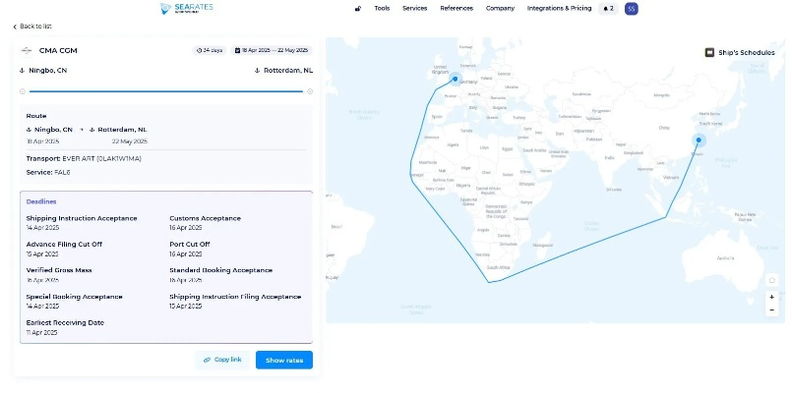Click the anchor icon beside Ningbo, CN header
The height and width of the screenshot is (393, 792).
(x=23, y=71)
